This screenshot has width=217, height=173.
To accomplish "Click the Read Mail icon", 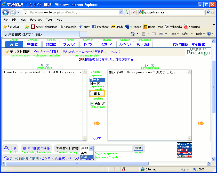I will tap(154, 34).
